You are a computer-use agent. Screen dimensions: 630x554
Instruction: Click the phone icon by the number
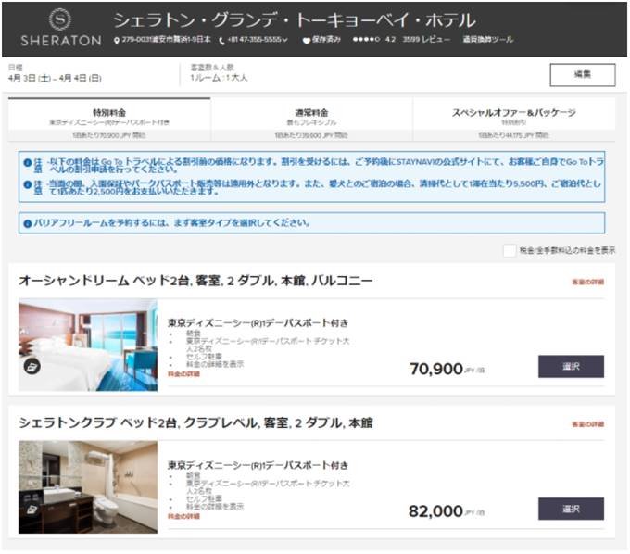click(x=221, y=40)
